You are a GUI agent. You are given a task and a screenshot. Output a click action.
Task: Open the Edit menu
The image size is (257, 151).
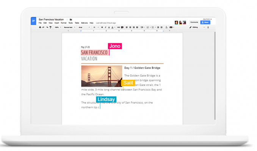[x=45, y=23]
